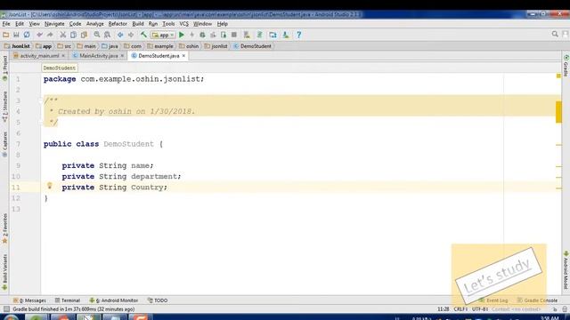Open the Terminal tool window
Image resolution: width=570 pixels, height=320 pixels.
point(68,300)
